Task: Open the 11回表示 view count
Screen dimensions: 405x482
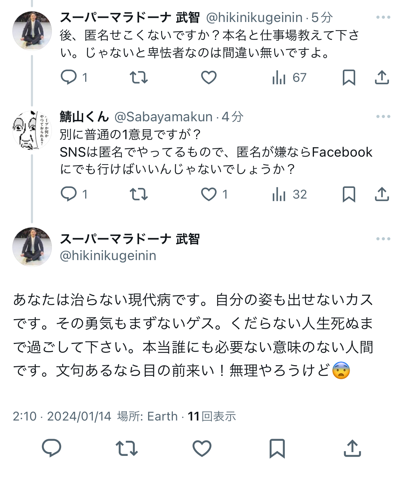Action: click(212, 416)
